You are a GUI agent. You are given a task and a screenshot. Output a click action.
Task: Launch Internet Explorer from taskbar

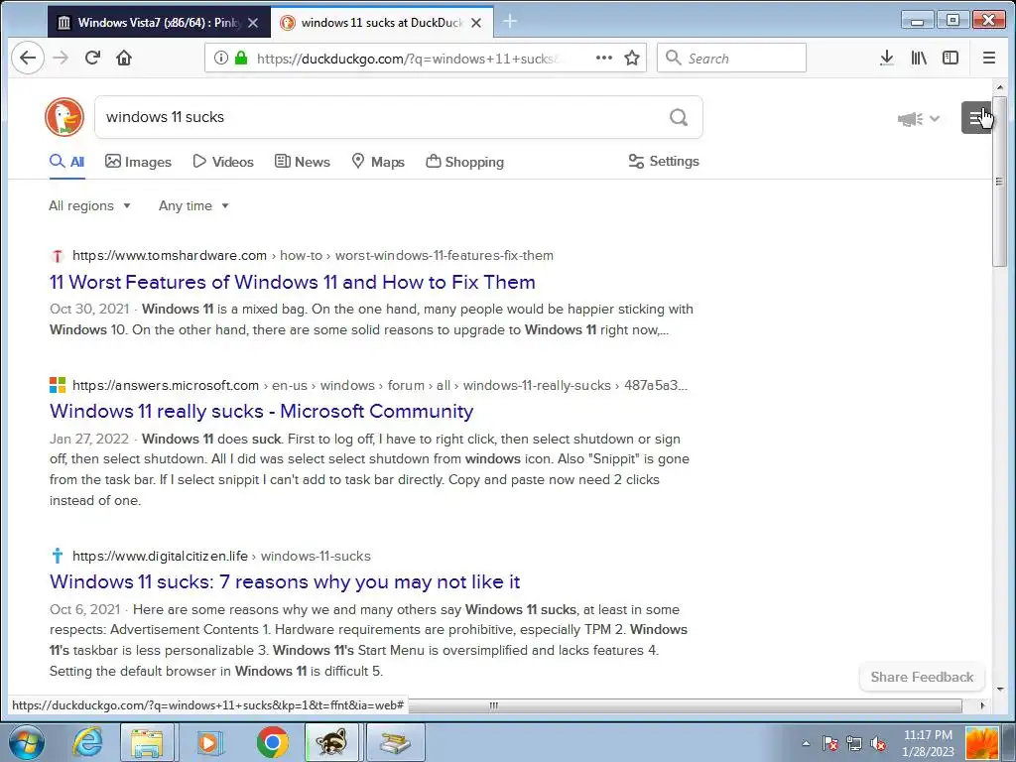87,742
